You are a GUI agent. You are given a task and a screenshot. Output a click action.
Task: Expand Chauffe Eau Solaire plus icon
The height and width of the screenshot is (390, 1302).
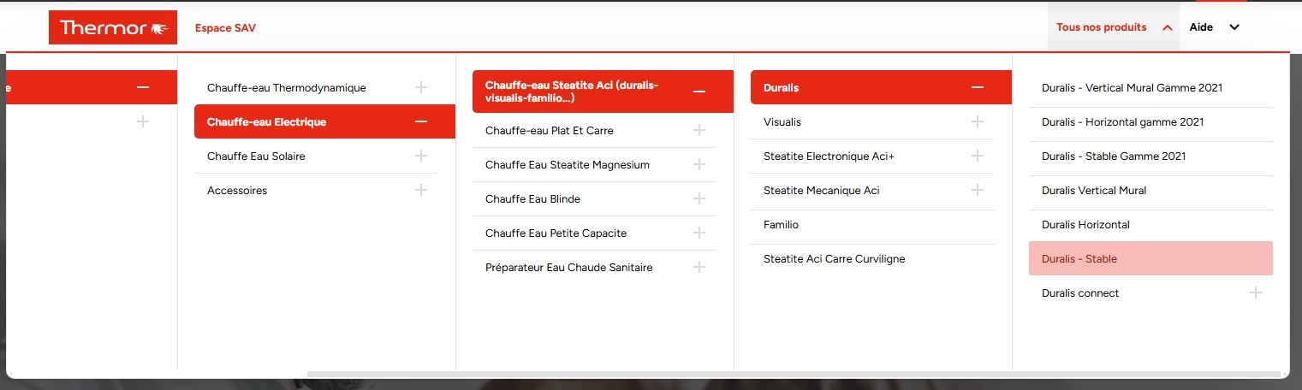pos(421,156)
